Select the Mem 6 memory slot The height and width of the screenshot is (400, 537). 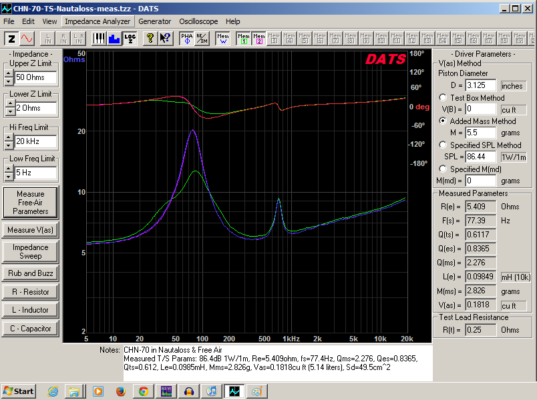coord(320,39)
